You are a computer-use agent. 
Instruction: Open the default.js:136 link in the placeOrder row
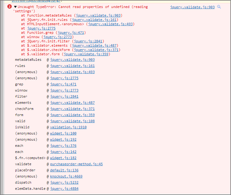click(x=64, y=170)
